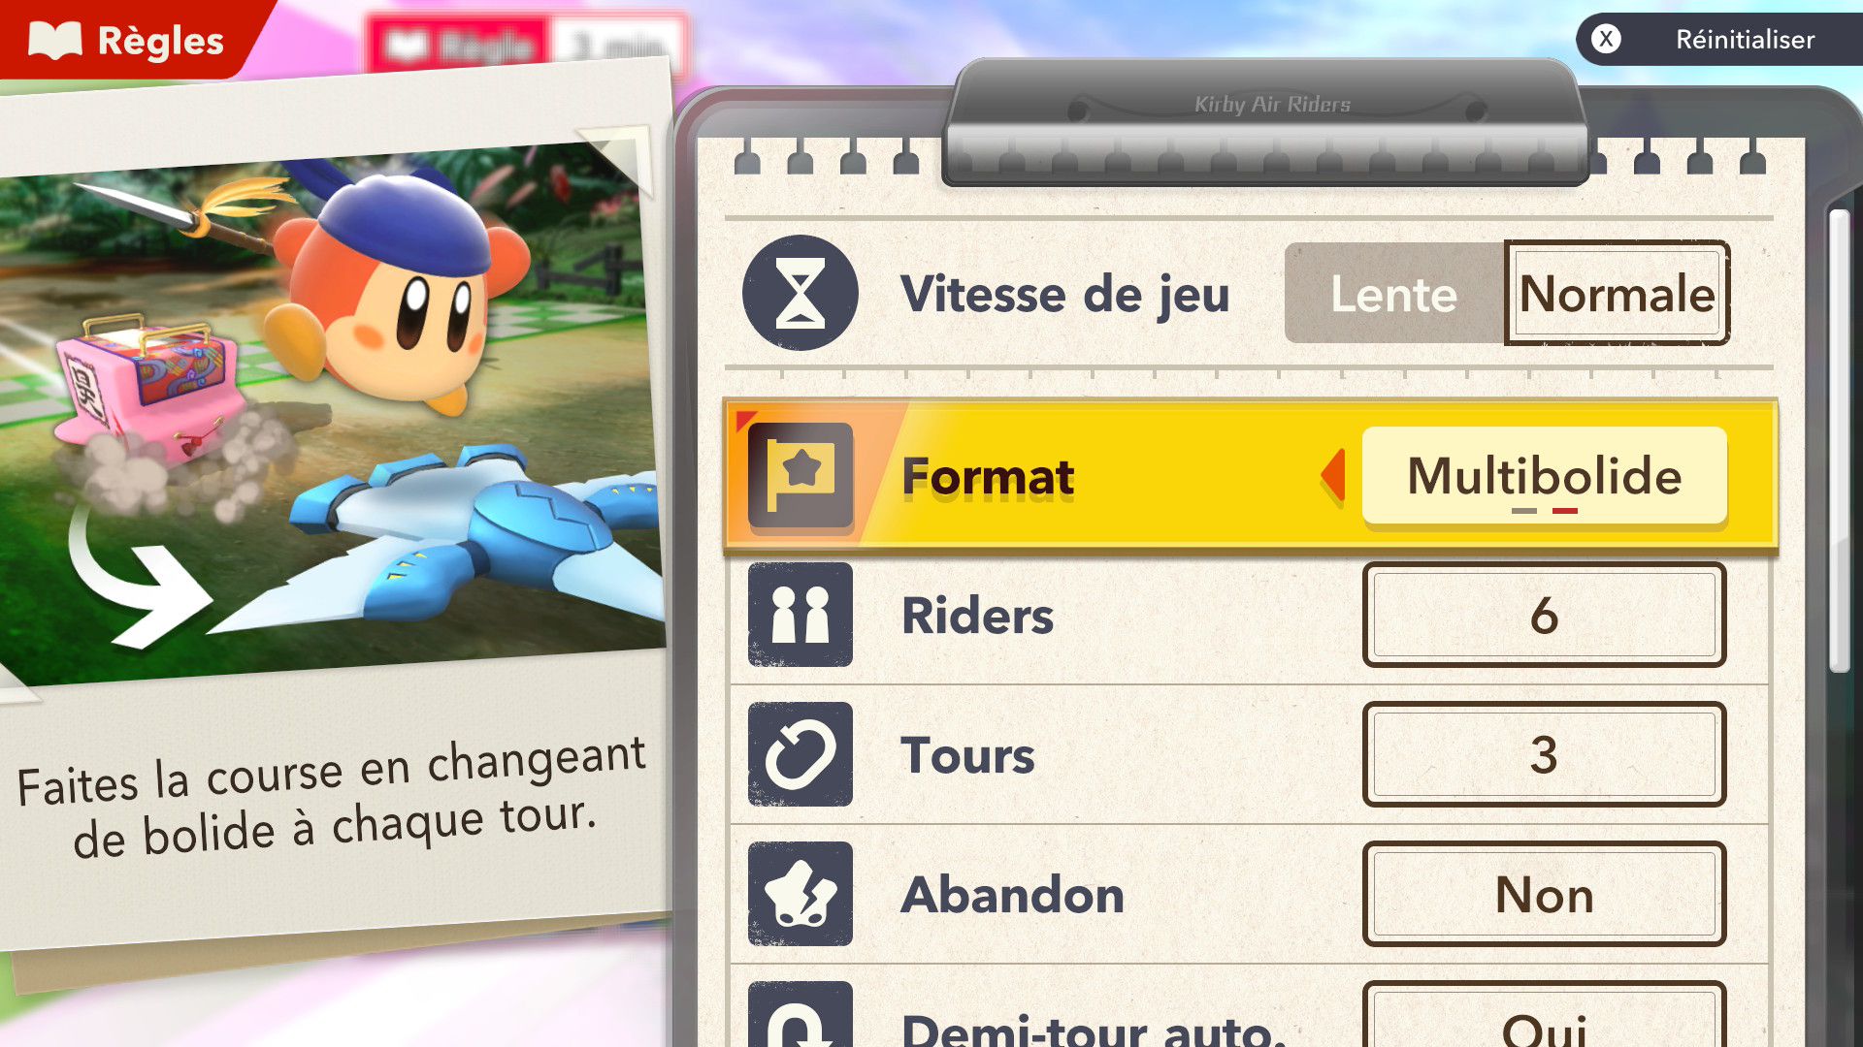The width and height of the screenshot is (1863, 1047).
Task: Click the X button icon for Réinitialiser
Action: (1607, 39)
